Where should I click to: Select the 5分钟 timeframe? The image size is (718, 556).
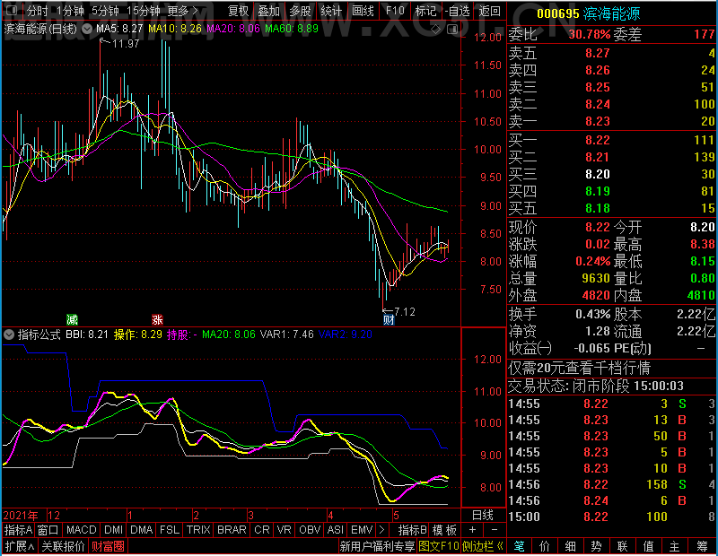tap(105, 11)
